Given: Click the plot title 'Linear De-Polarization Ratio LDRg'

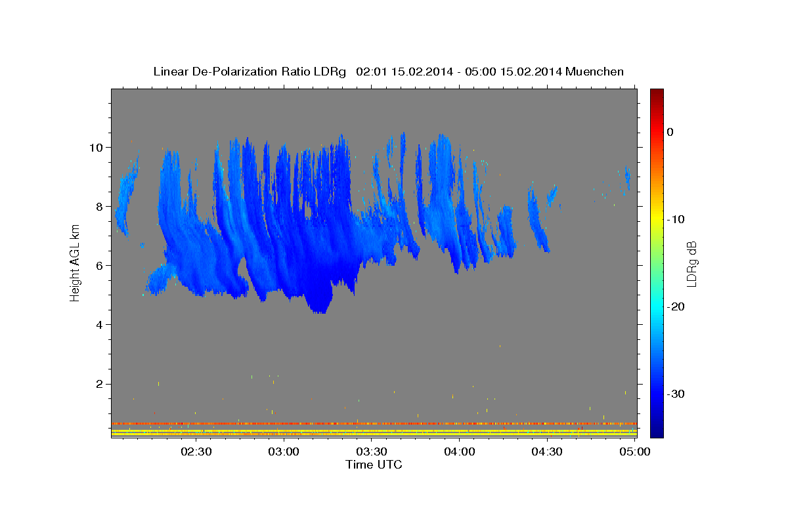Looking at the screenshot, I should click(x=249, y=72).
